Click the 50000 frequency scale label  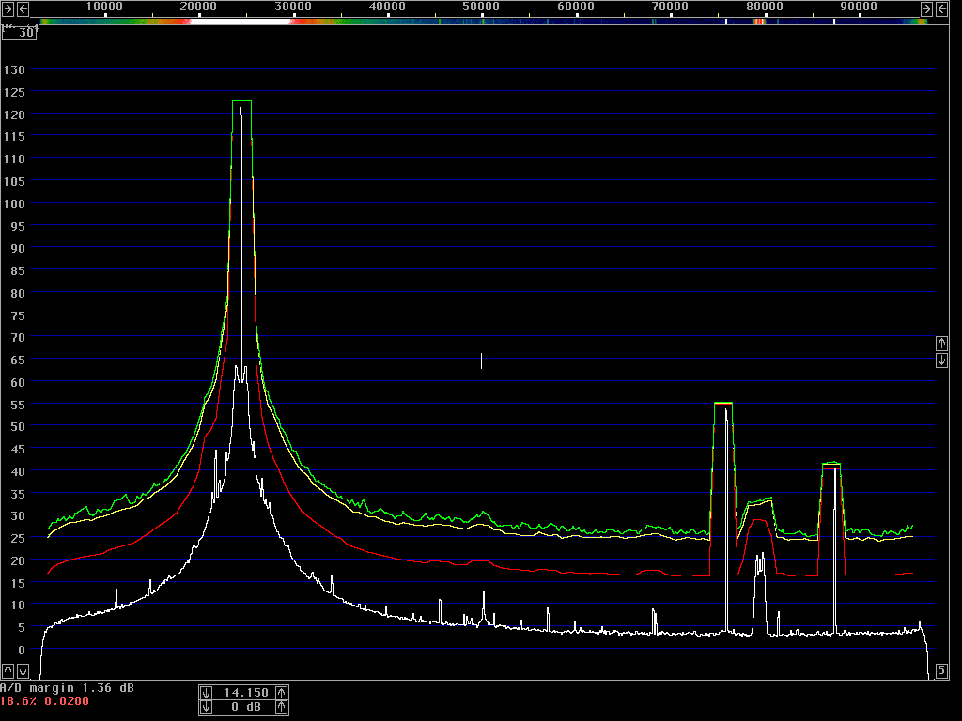[x=481, y=7]
